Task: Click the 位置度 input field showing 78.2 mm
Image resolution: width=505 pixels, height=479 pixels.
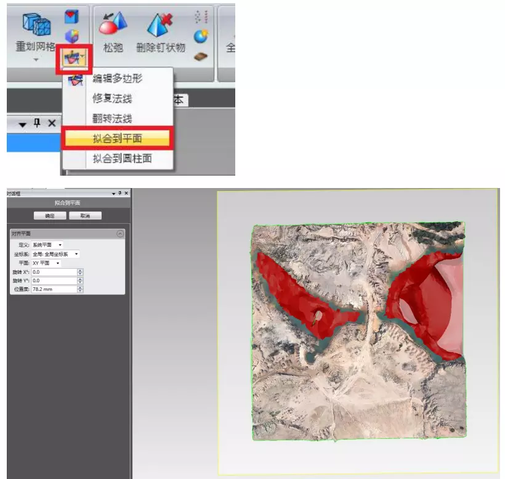Action: [x=54, y=289]
